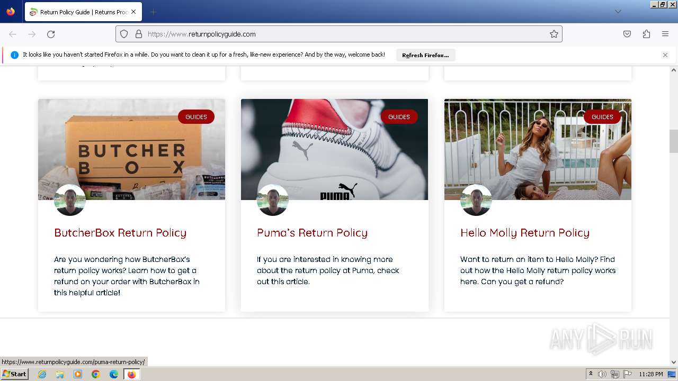Screen dimensions: 678x381
Task: Click the scrollbar down arrow
Action: point(674,362)
